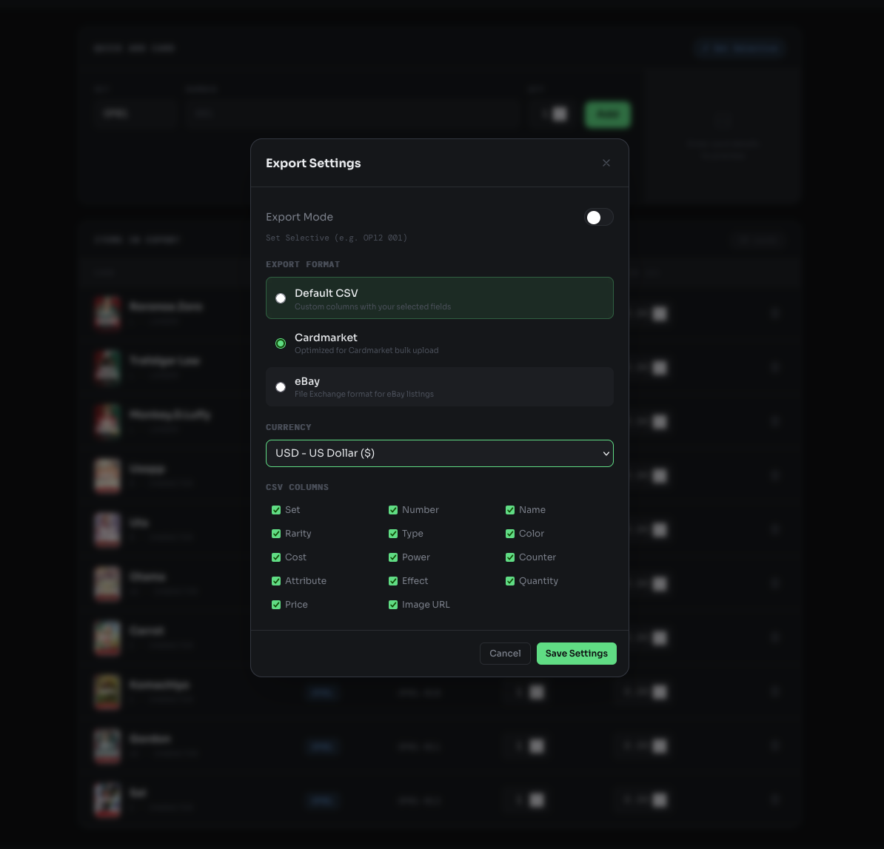Close the Export Settings dialog
This screenshot has height=849, width=884.
pos(606,163)
